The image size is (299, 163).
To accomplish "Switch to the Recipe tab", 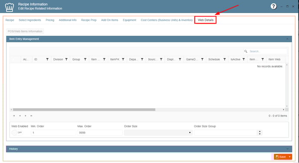I will pos(10,20).
